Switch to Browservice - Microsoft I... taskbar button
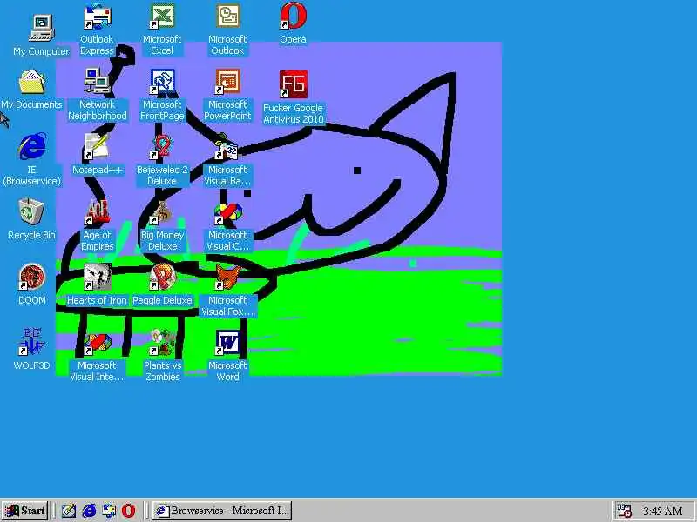This screenshot has width=697, height=522. pos(222,511)
